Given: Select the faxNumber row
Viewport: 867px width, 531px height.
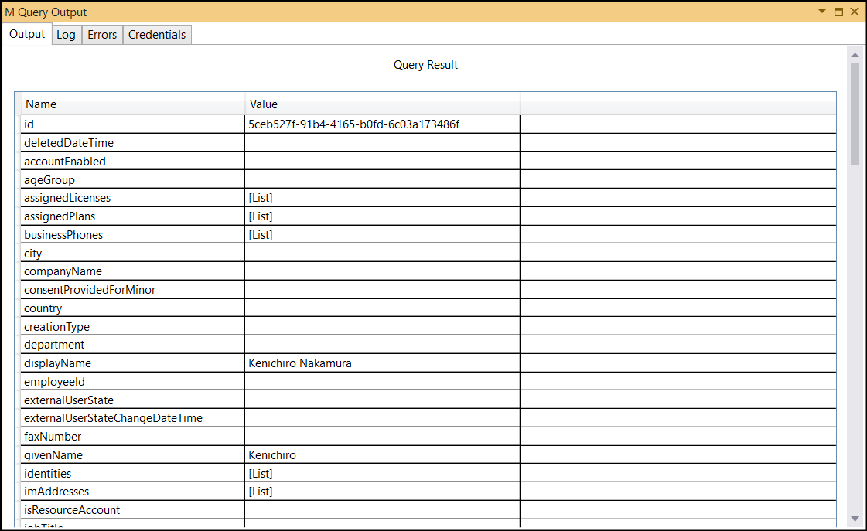Looking at the screenshot, I should [428, 437].
